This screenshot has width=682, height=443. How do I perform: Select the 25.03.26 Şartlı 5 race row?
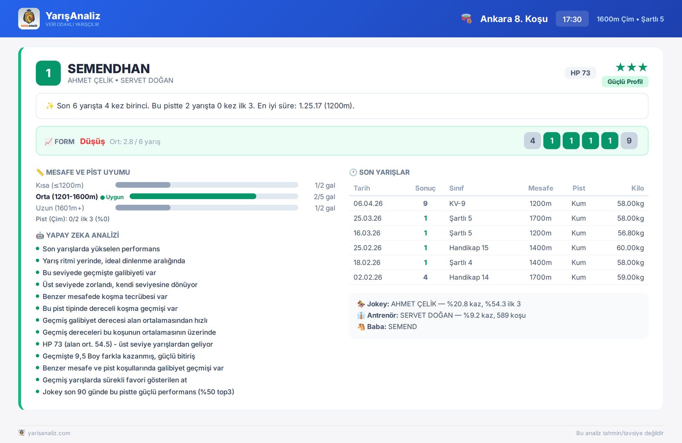(x=499, y=218)
